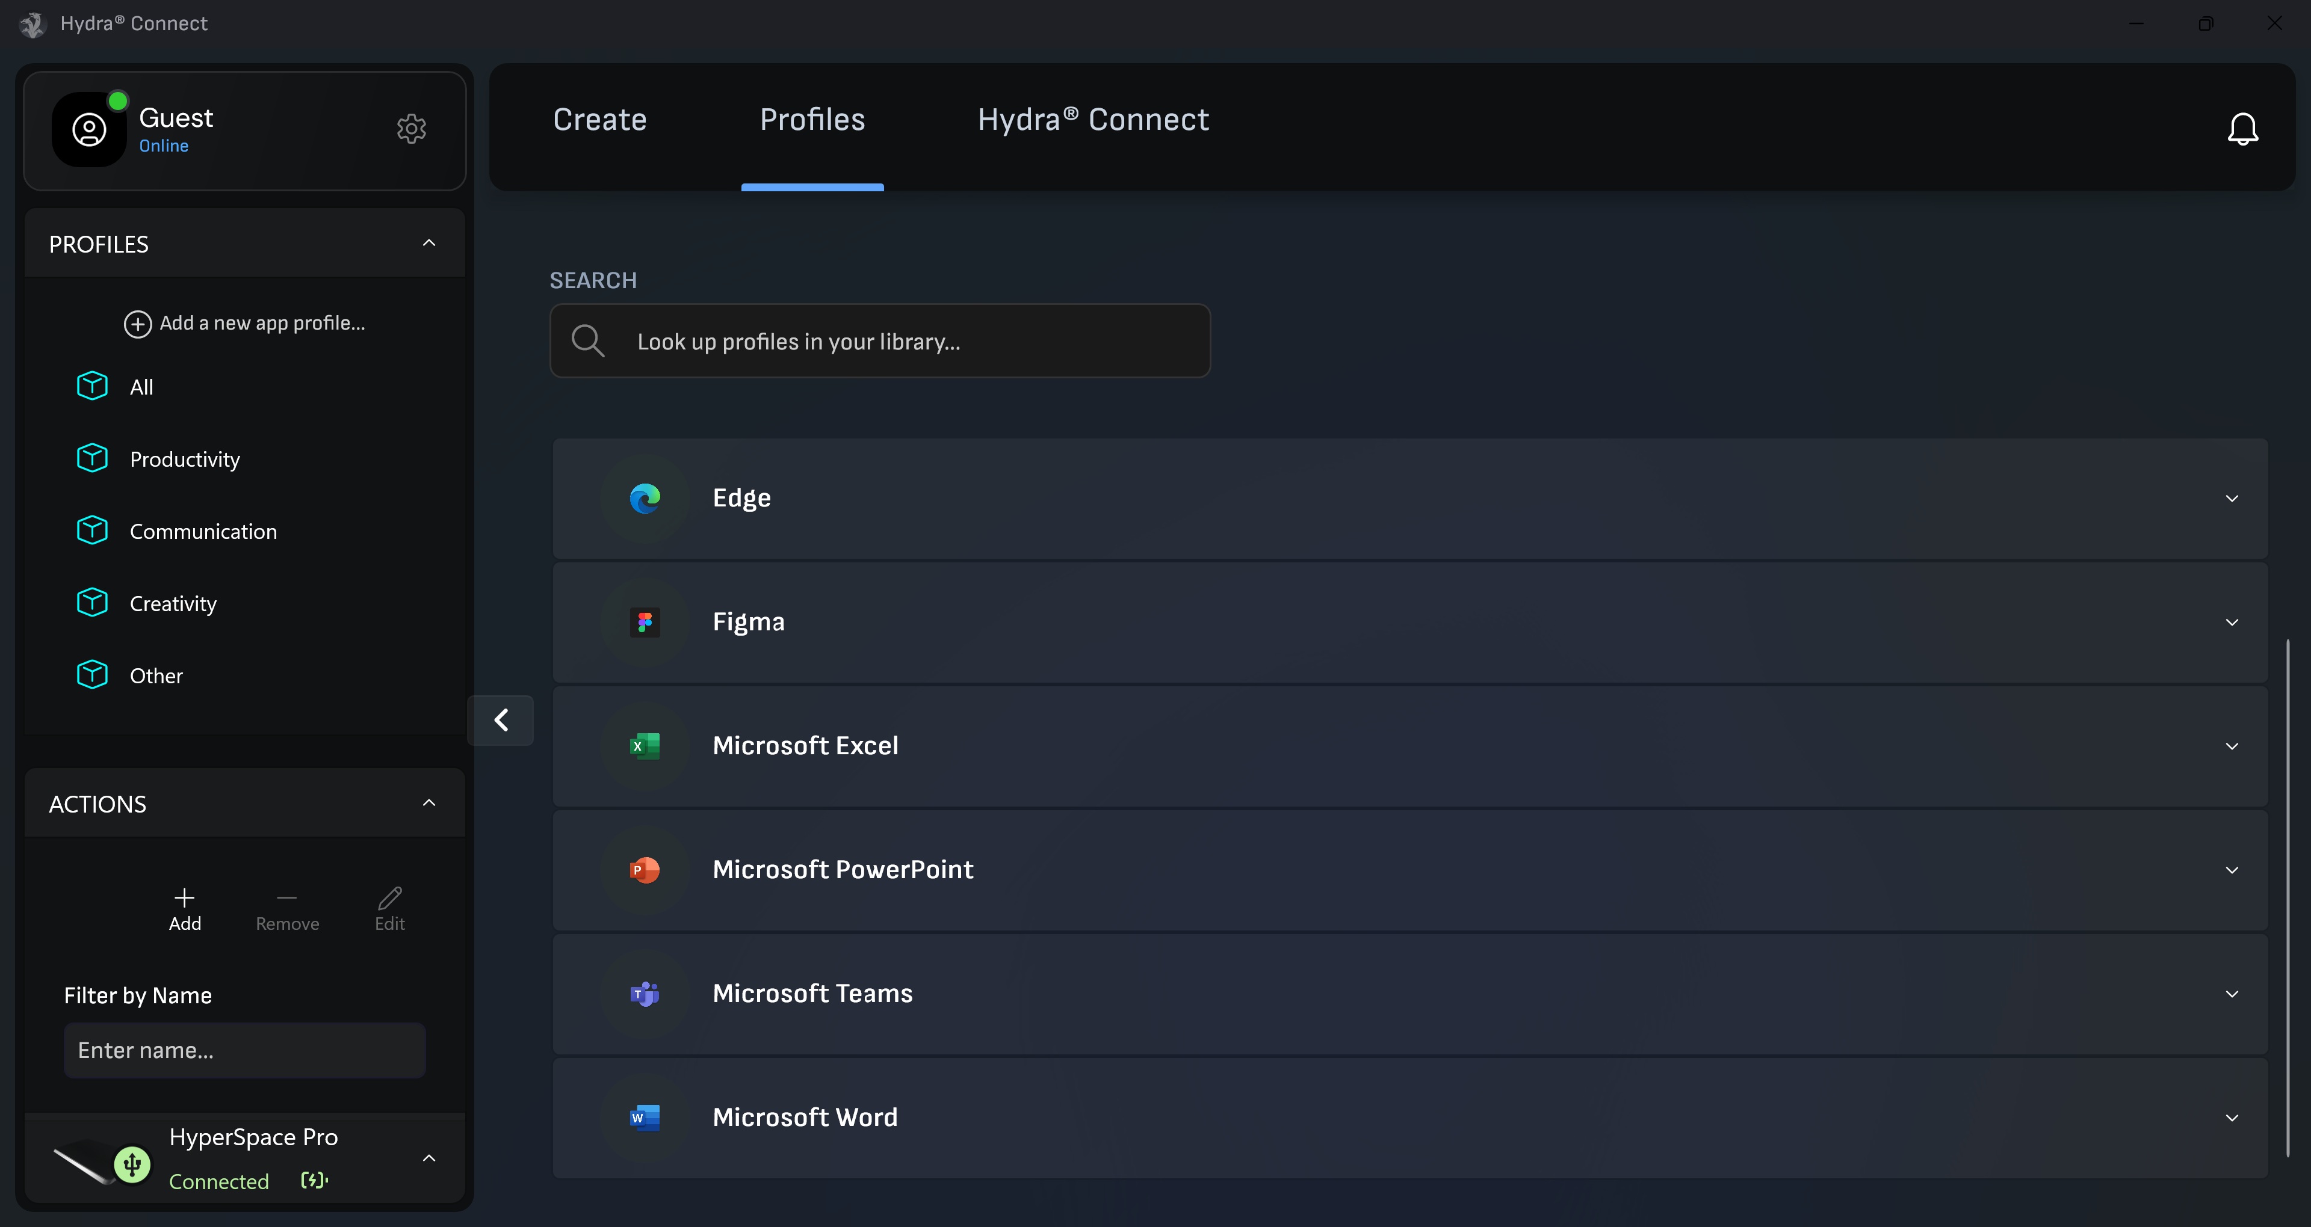Expand the Microsoft Word entry
2311x1227 pixels.
(x=2233, y=1117)
